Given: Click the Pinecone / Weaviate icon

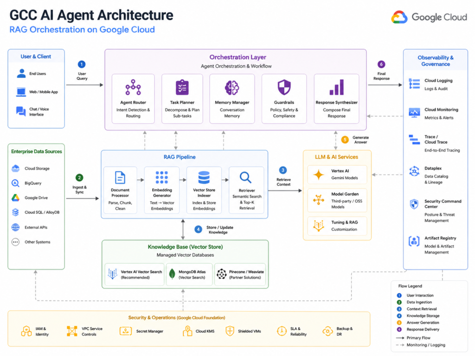Looking at the screenshot, I should 221,273.
